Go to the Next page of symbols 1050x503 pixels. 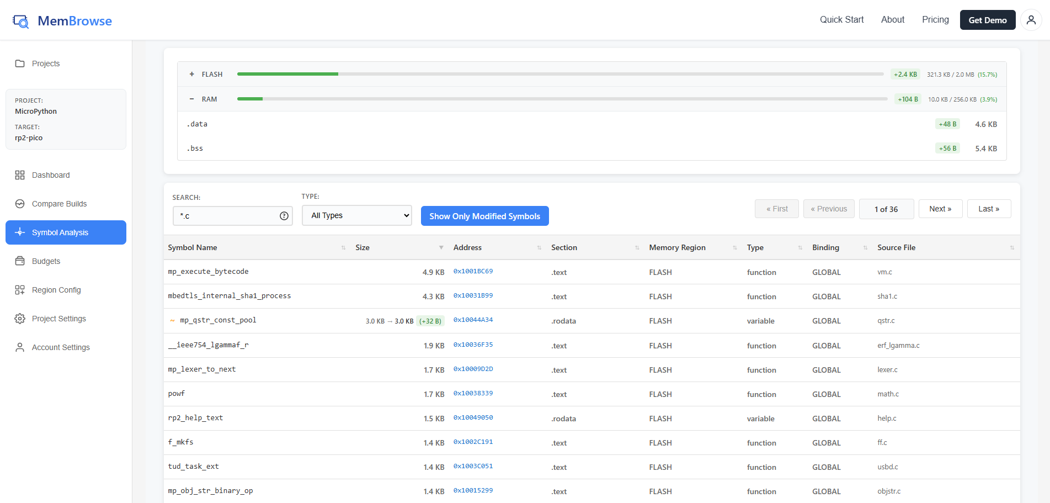(x=940, y=209)
